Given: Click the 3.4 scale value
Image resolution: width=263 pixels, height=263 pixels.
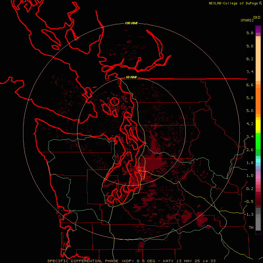Looking at the screenshot, I should pos(250,137).
